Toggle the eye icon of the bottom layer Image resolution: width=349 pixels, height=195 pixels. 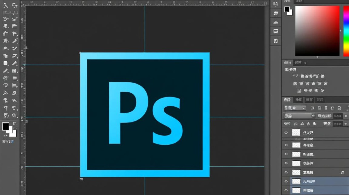pos(286,190)
